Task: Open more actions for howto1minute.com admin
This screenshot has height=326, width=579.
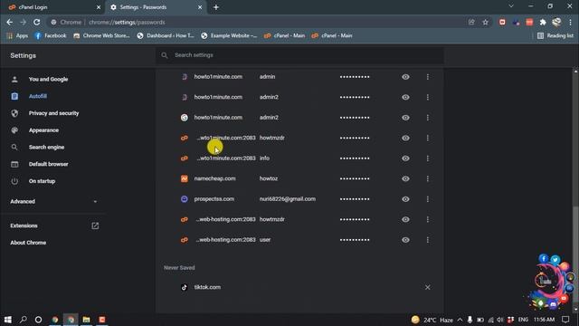Action: 428,77
